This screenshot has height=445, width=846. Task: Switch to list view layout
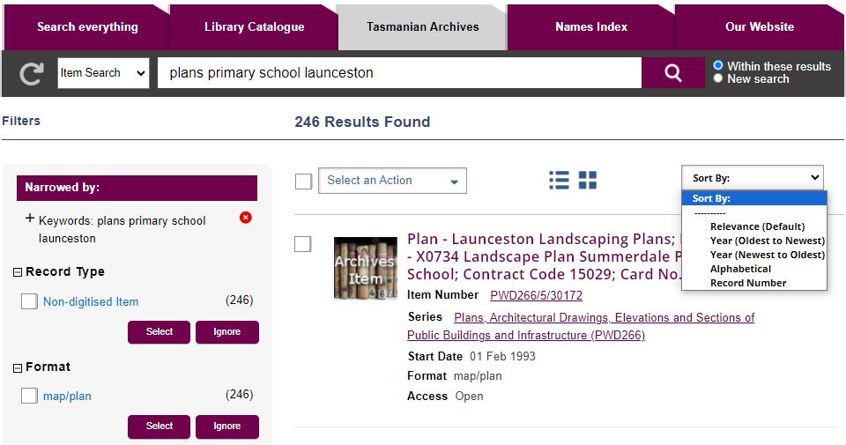pos(559,181)
